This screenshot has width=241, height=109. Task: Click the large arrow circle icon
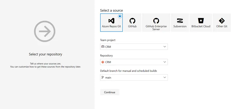click(x=44, y=31)
